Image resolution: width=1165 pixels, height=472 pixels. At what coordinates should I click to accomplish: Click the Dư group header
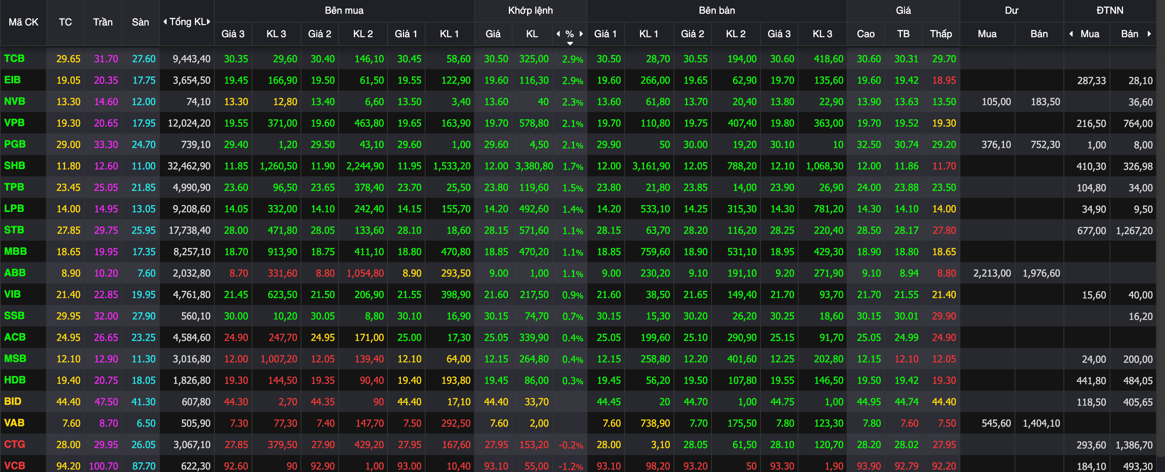pyautogui.click(x=1012, y=11)
